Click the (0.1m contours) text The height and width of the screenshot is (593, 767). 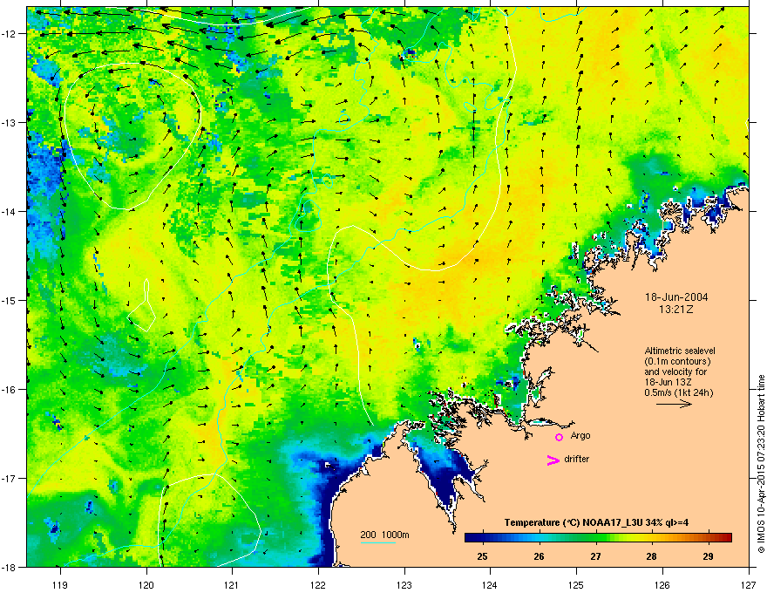tap(677, 362)
